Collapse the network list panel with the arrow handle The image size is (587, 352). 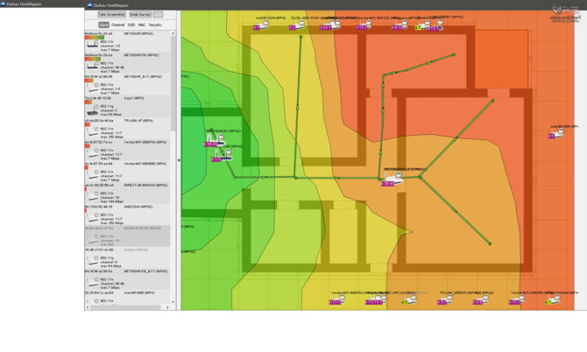[x=179, y=160]
